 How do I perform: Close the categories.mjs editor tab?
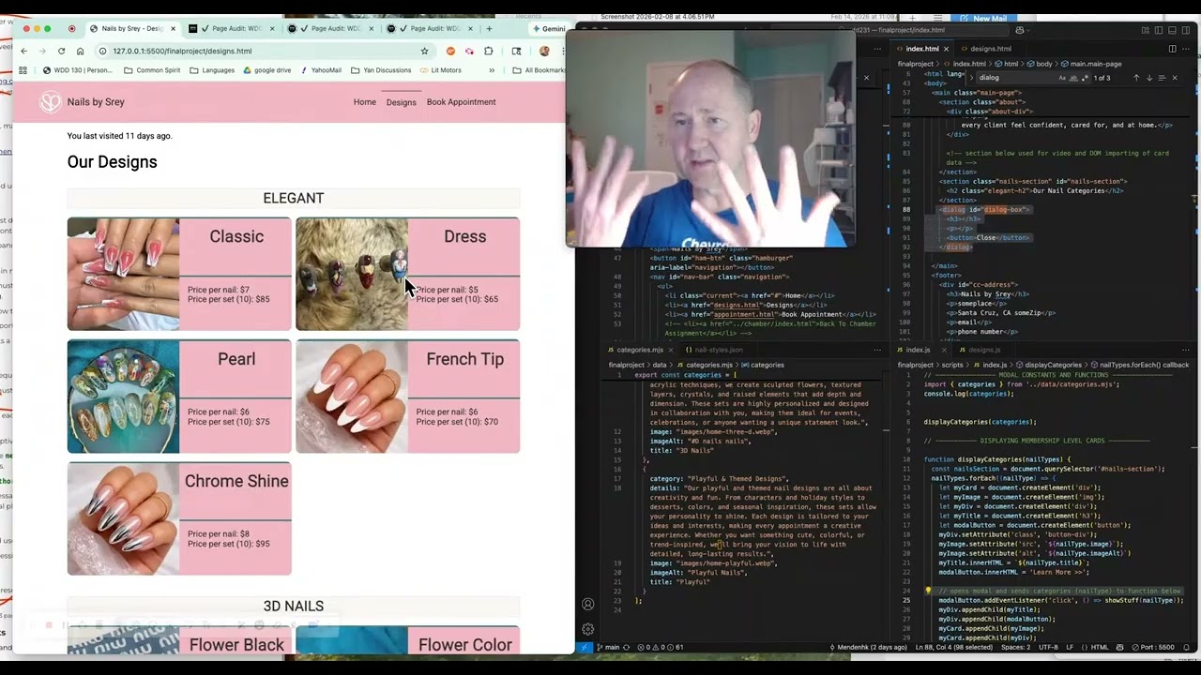pyautogui.click(x=673, y=350)
